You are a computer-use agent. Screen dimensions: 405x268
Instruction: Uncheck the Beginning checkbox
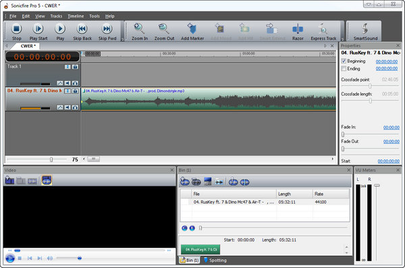coord(344,61)
